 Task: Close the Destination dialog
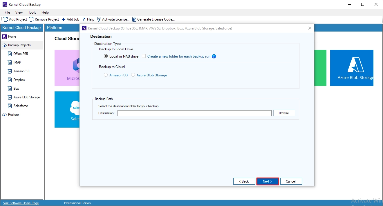point(310,28)
